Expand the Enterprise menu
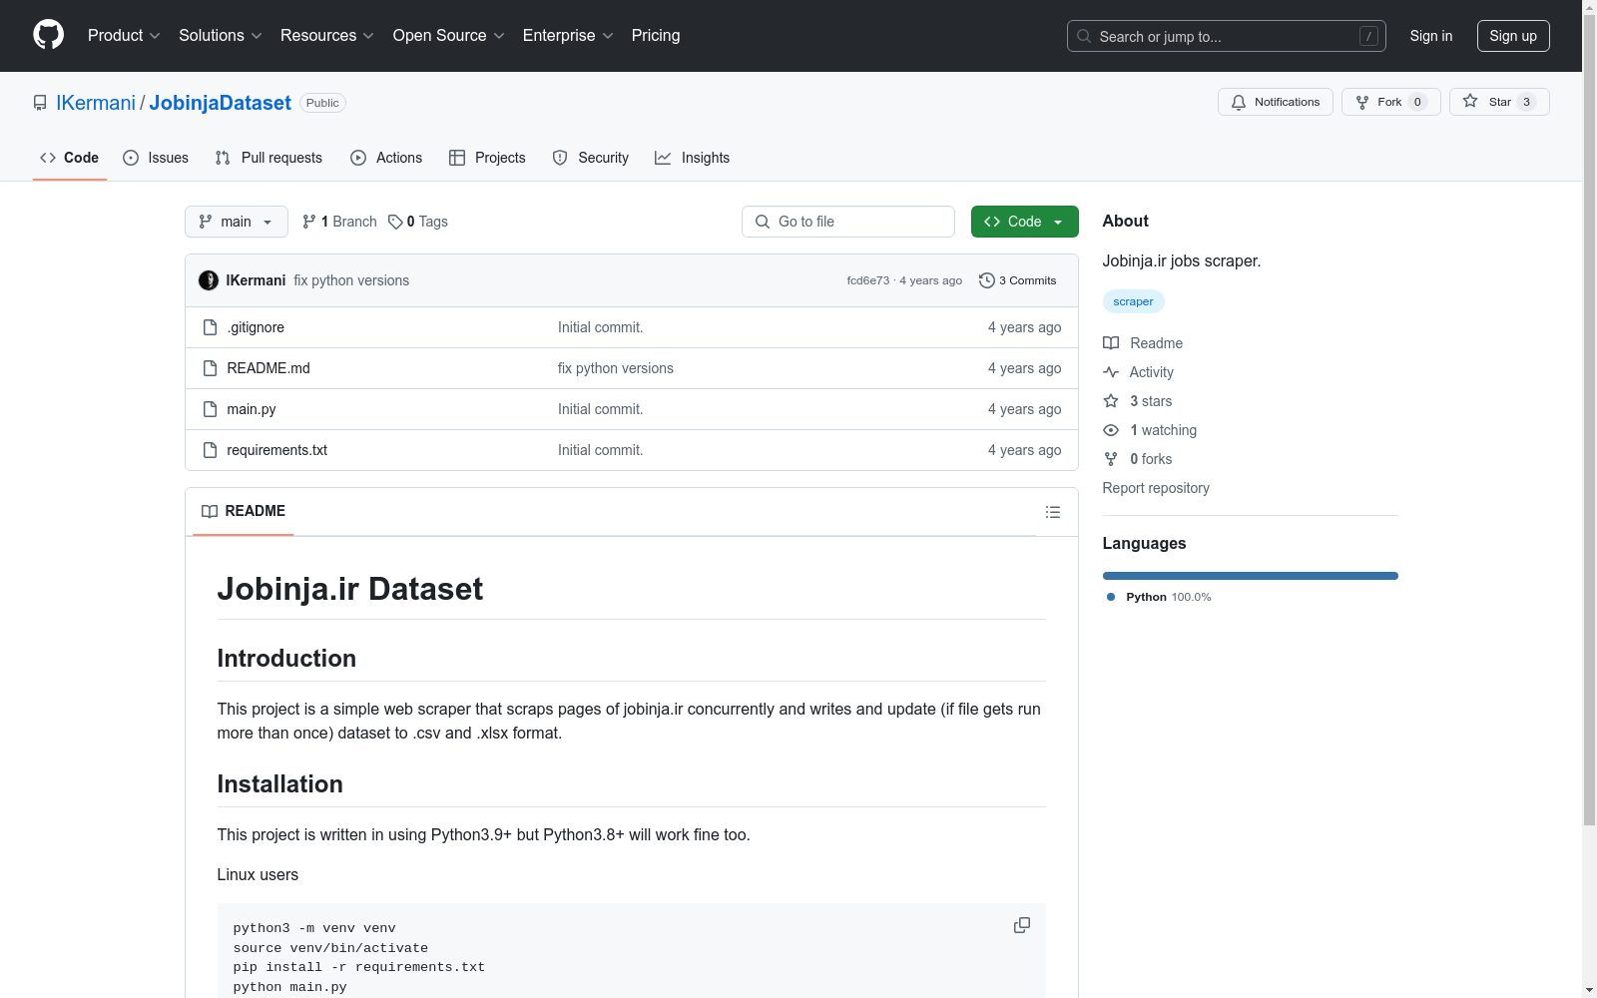Viewport: 1597px width, 998px height. point(568,35)
